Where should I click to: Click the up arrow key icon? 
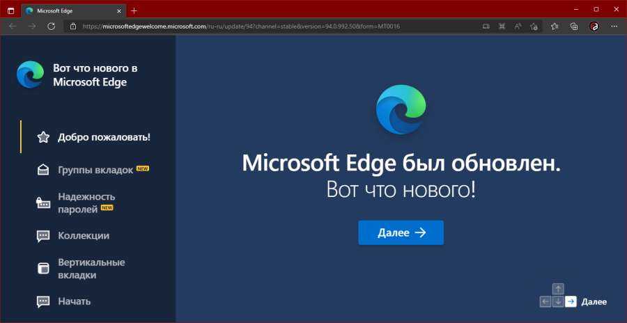click(558, 289)
